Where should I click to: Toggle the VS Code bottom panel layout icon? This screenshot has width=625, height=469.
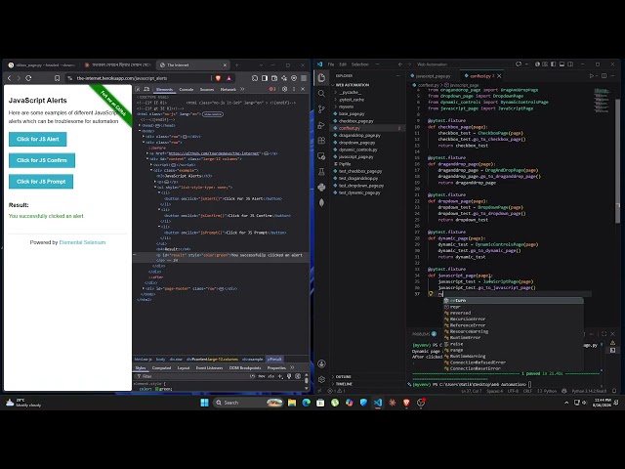pos(562,64)
